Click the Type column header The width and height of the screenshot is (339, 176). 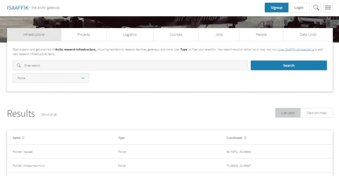tap(121, 138)
